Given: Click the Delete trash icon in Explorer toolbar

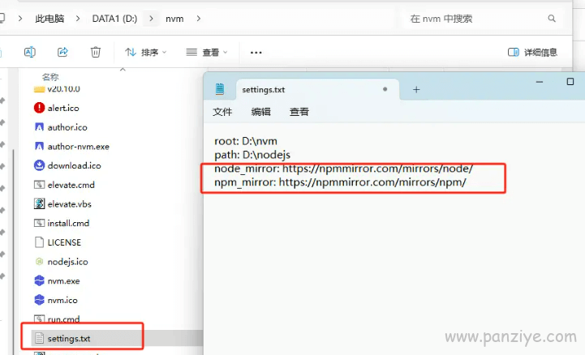Looking at the screenshot, I should click(x=96, y=52).
